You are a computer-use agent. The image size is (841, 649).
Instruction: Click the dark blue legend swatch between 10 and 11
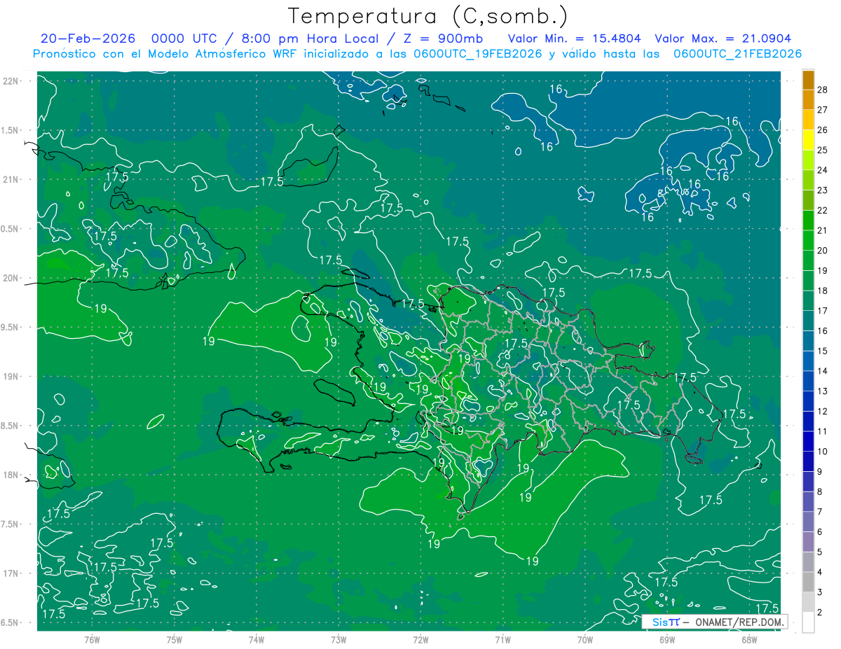pos(808,441)
